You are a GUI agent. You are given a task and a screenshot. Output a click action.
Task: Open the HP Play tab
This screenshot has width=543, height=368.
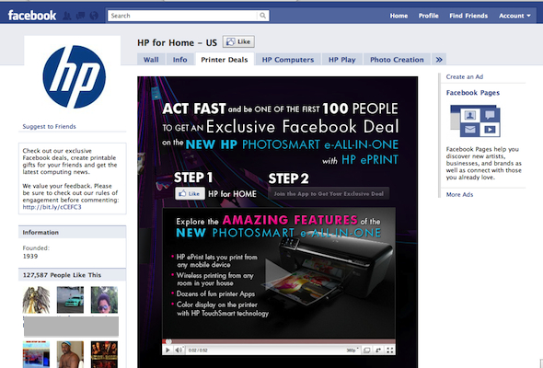click(x=341, y=60)
